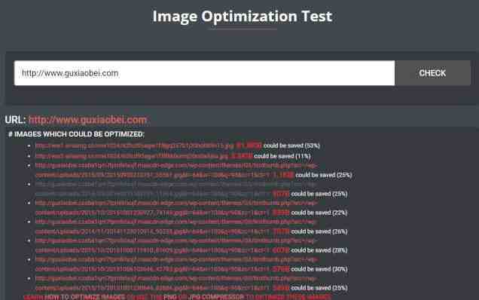Click the 'could be saved (30%)' text

coord(319,269)
